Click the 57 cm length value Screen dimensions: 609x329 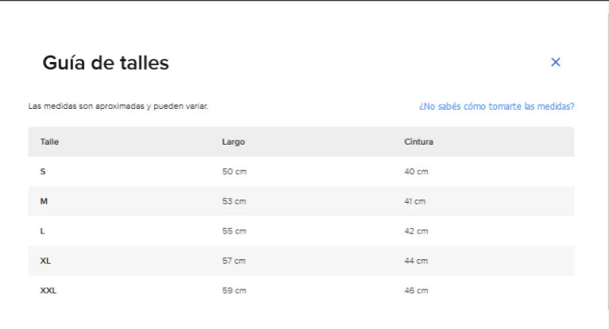point(233,261)
